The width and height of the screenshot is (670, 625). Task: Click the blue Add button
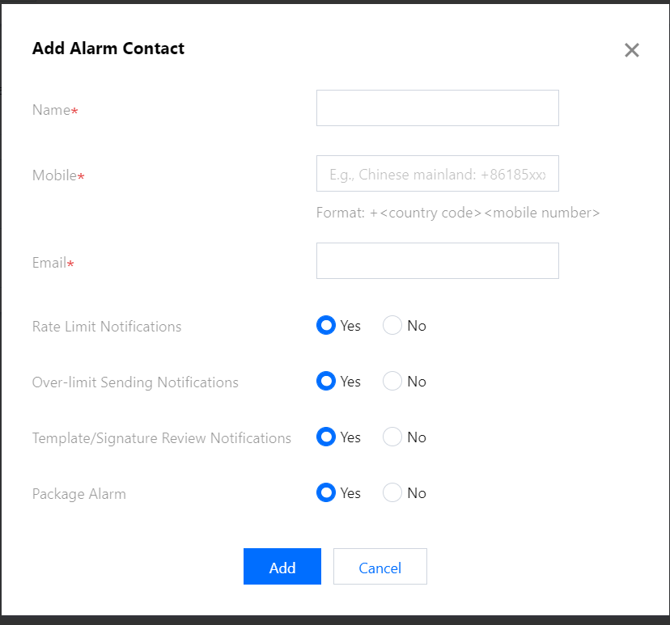tap(282, 567)
